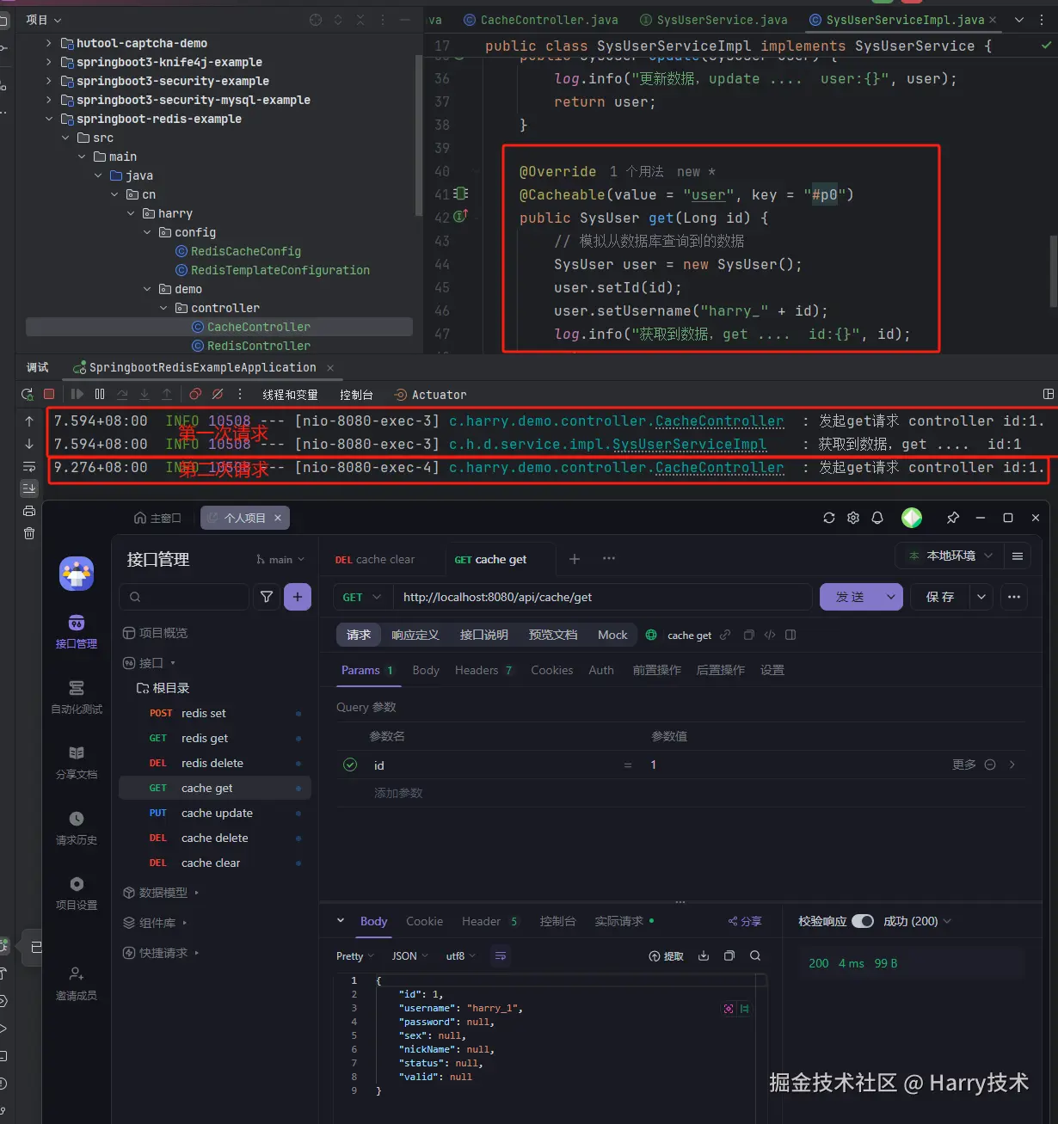Open 接口管理 in Apifox sidebar

pos(77,632)
